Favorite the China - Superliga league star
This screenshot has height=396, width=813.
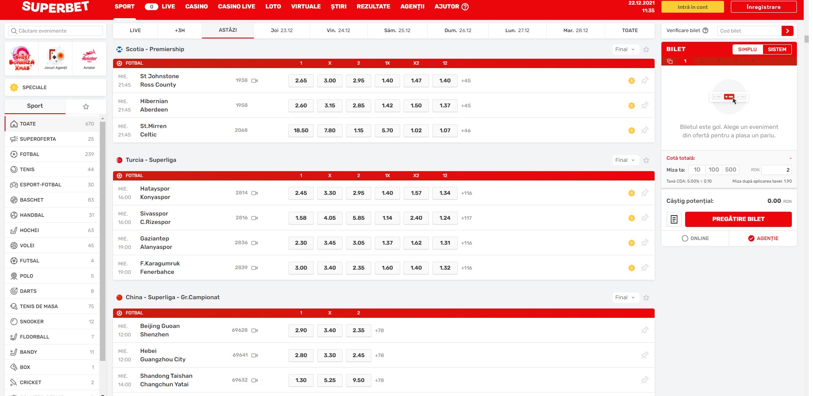646,298
